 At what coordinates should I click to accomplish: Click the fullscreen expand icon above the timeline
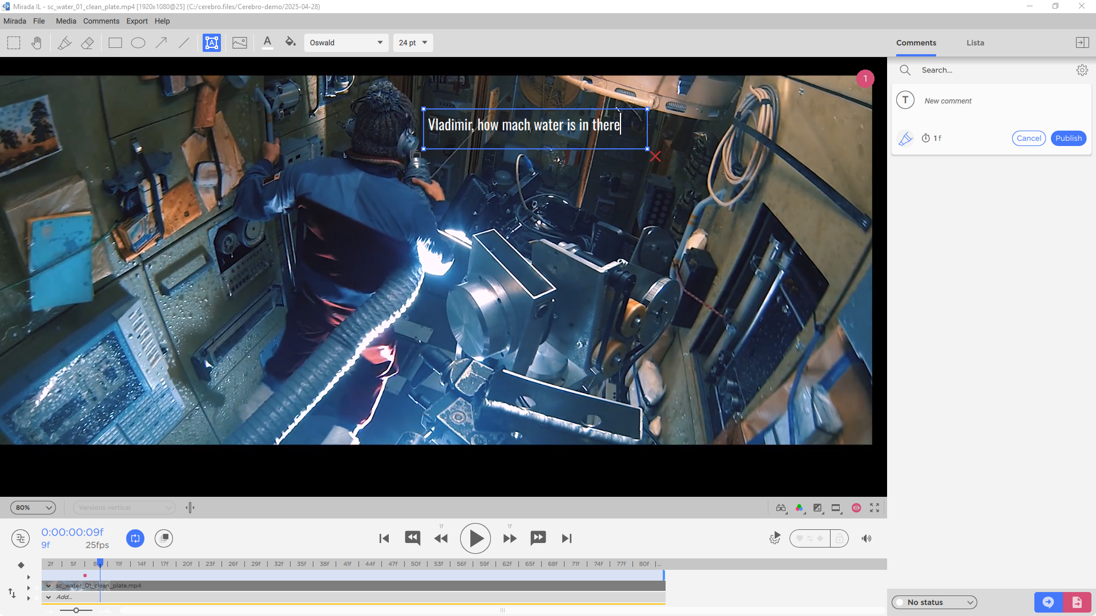click(x=875, y=508)
